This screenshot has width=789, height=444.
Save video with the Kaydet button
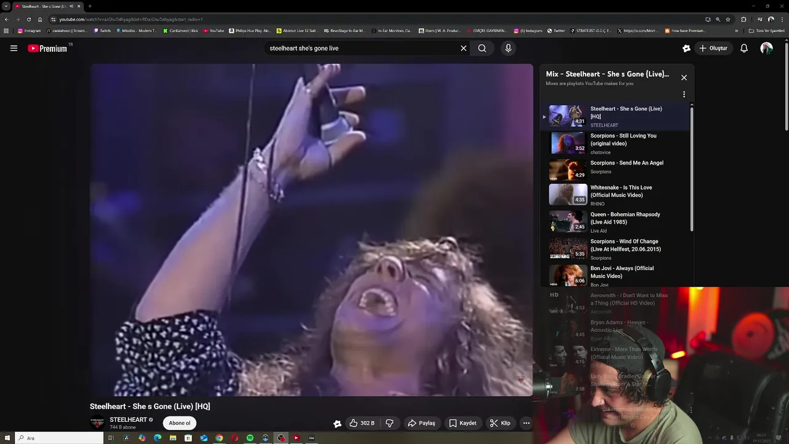[463, 423]
